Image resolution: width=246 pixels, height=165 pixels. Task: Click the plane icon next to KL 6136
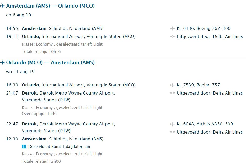tap(172, 29)
